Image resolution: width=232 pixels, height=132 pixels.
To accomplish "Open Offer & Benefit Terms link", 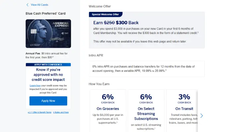I will click(x=40, y=112).
